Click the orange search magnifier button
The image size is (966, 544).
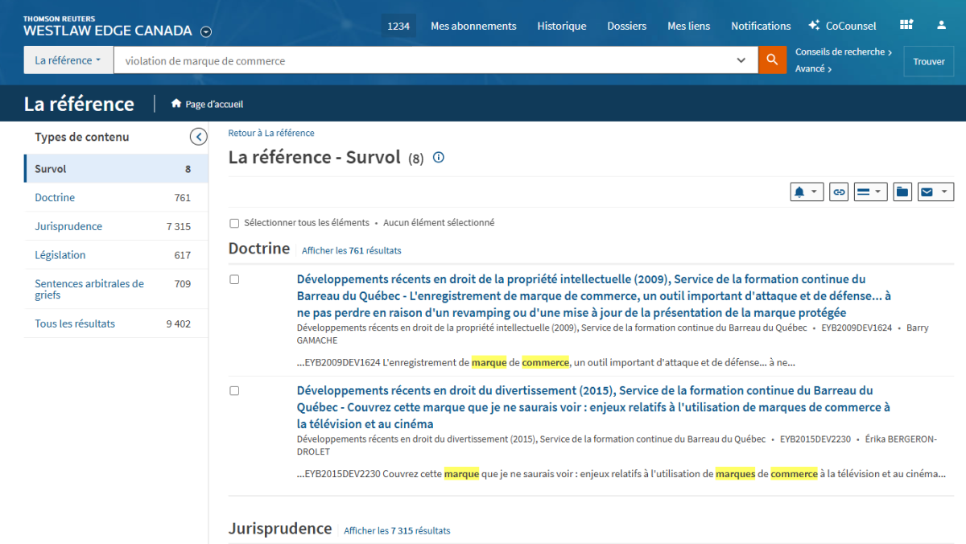pyautogui.click(x=772, y=60)
